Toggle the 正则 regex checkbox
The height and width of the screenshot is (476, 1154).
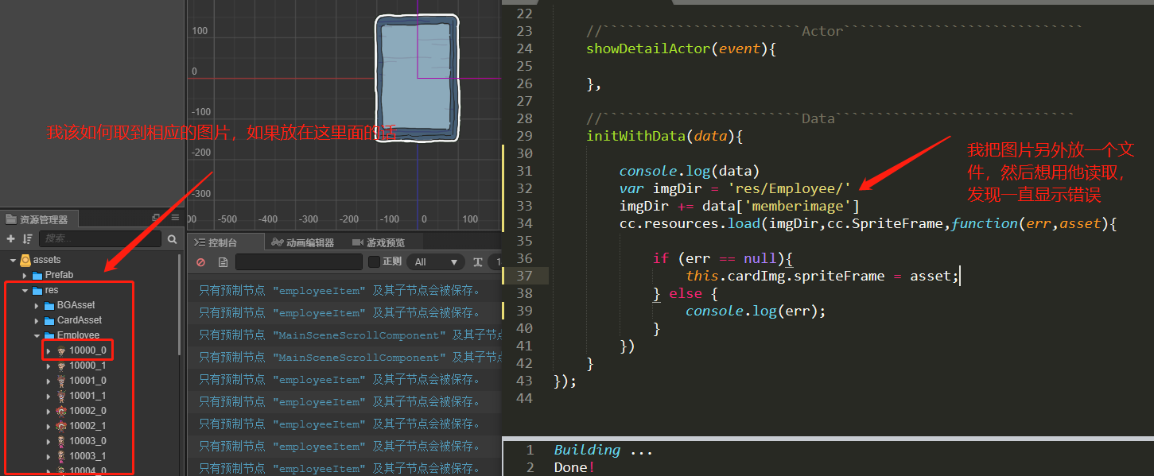pos(374,261)
